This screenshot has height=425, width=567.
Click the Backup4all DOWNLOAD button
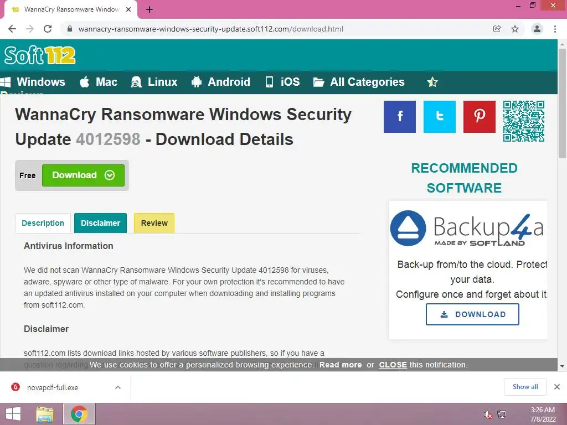(x=472, y=314)
